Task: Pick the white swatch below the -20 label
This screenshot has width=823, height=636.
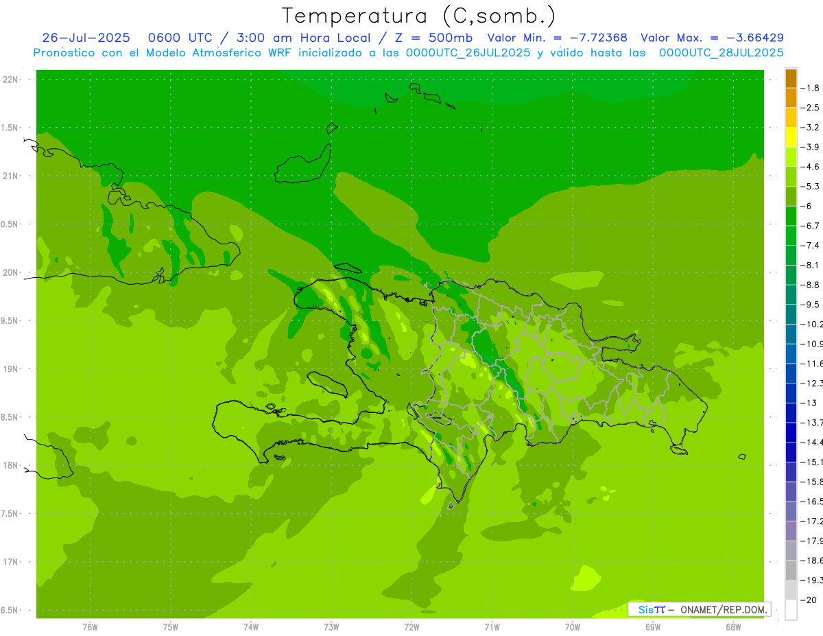Action: click(791, 609)
